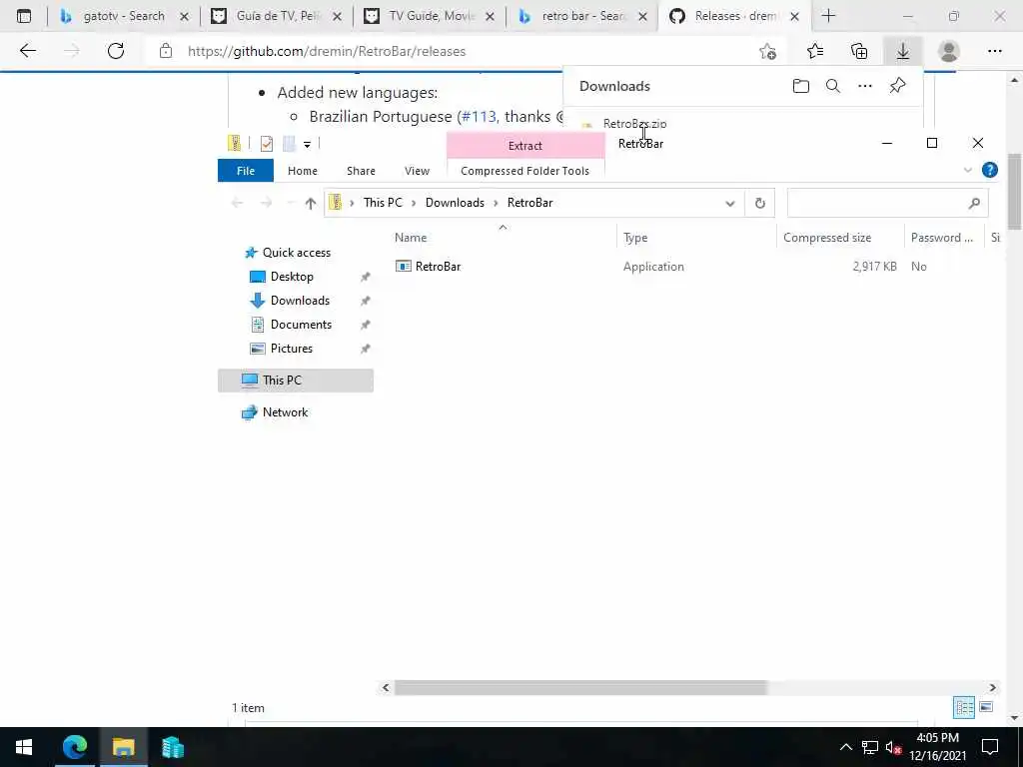Select This PC in navigation pane
The height and width of the screenshot is (767, 1023).
point(295,381)
